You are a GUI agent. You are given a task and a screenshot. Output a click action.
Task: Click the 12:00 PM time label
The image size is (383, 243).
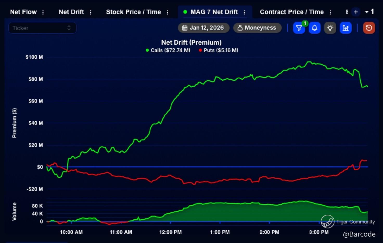[x=170, y=232]
